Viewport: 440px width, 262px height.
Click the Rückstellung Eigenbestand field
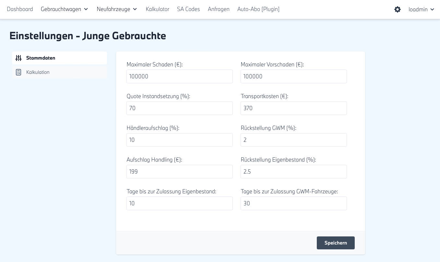tap(293, 172)
